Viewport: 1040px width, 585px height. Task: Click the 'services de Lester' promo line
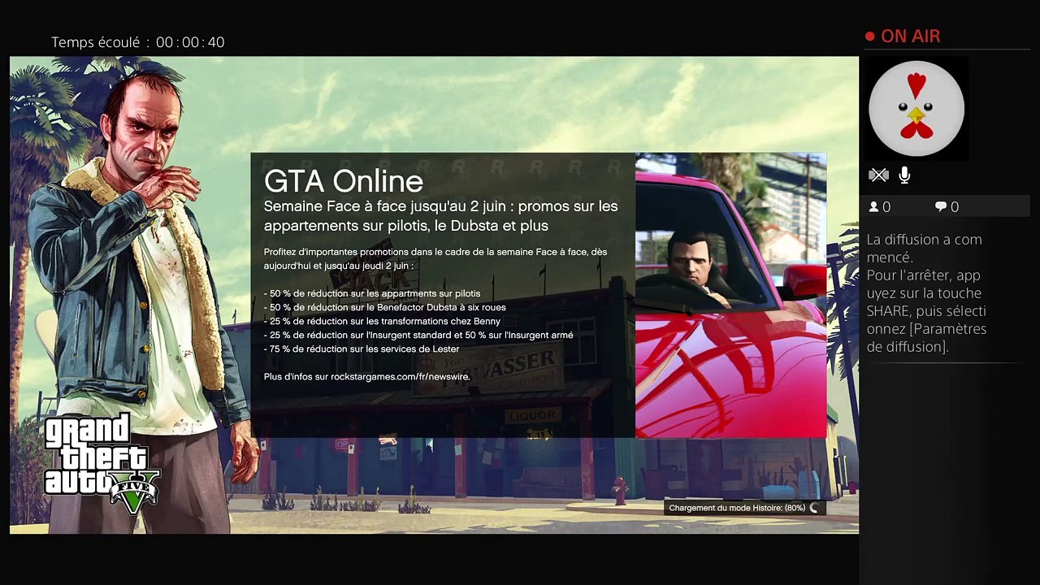click(x=362, y=349)
